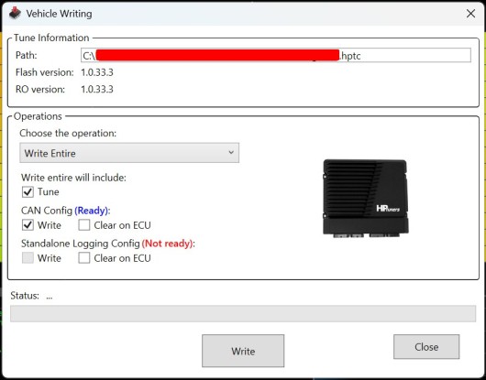486x380 pixels.
Task: Enable Standalone Logging Config Clear on ECU checkbox
Action: pos(84,258)
